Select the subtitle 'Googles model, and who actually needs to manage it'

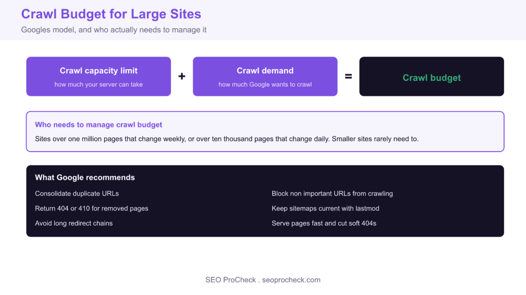[114, 30]
